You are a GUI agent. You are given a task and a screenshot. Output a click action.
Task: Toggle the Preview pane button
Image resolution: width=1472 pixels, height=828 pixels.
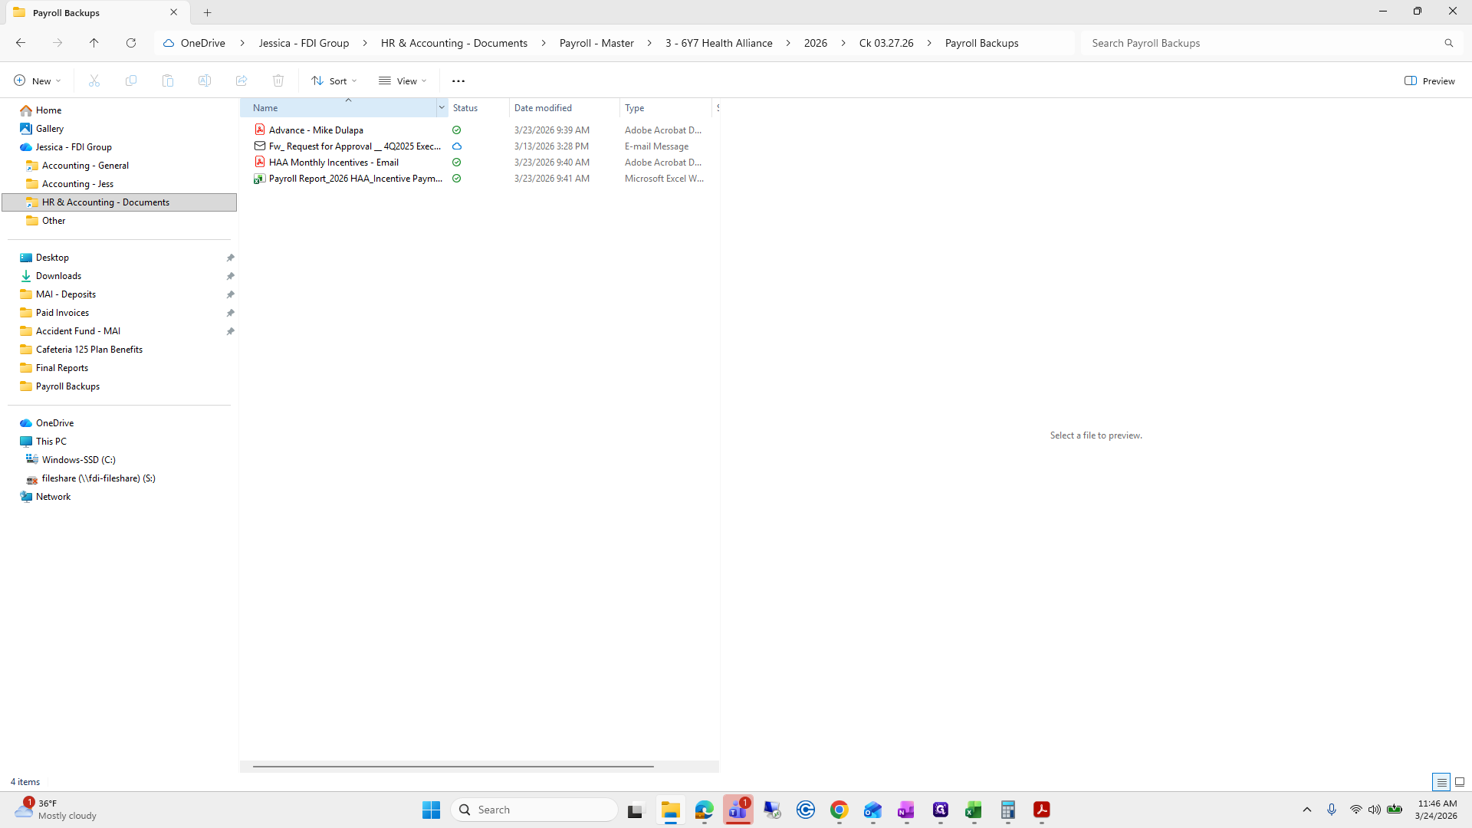pos(1430,80)
